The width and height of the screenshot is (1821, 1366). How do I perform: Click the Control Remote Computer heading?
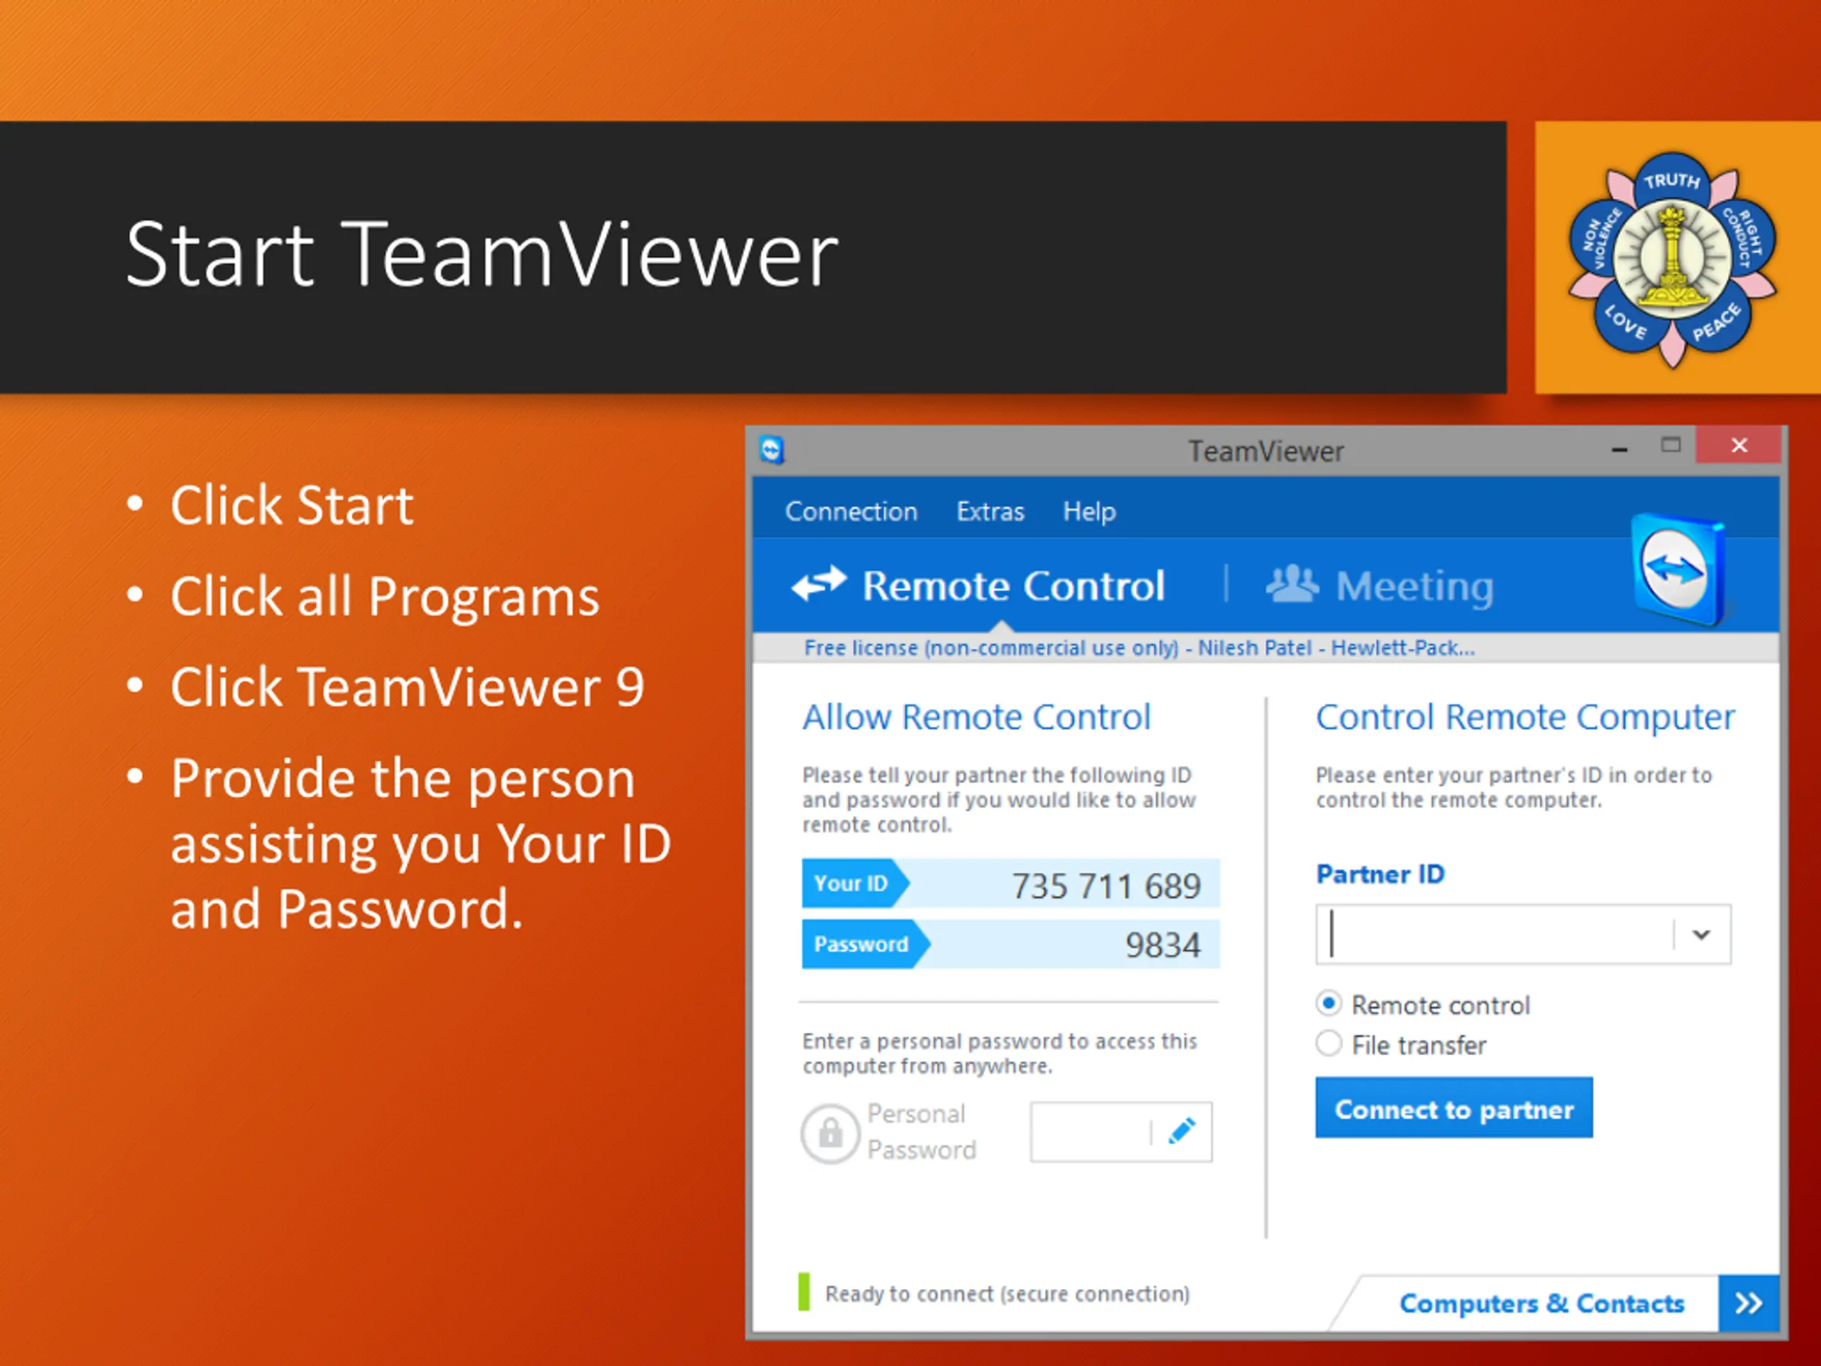(1524, 717)
